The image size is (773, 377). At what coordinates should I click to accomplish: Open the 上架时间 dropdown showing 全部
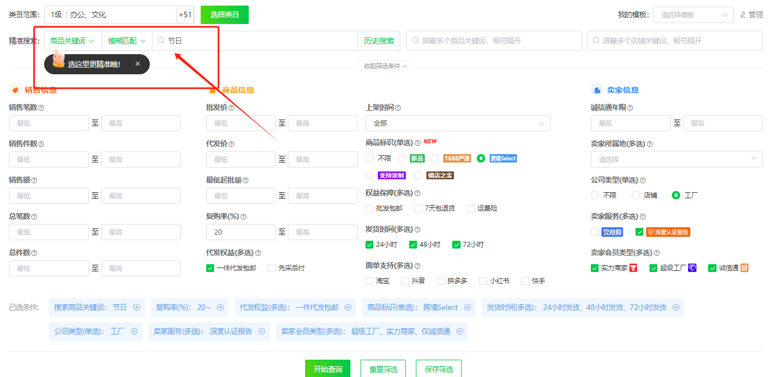pos(457,123)
